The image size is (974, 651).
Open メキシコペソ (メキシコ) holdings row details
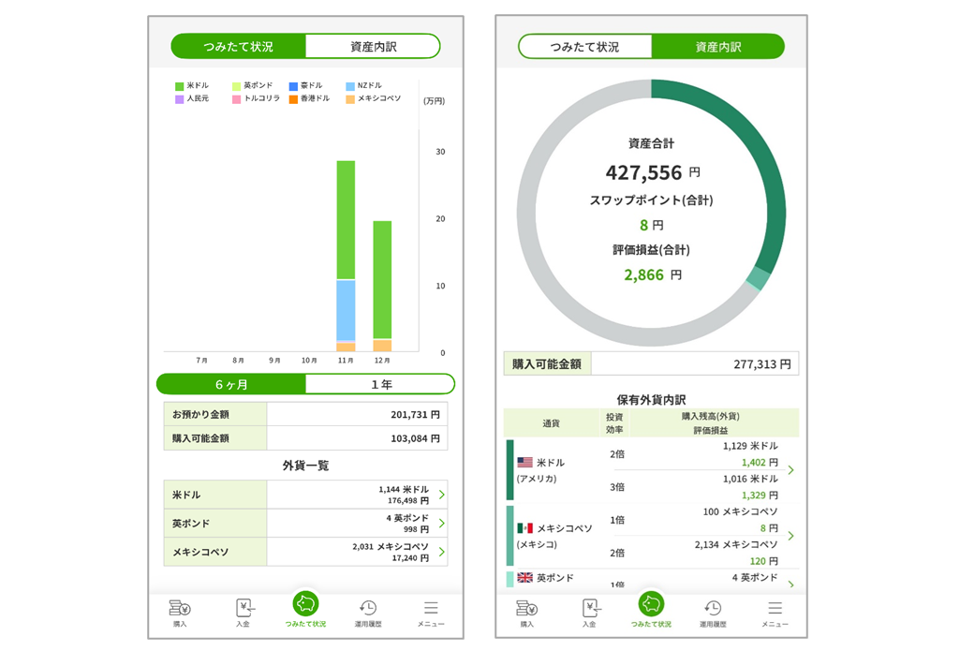pos(791,536)
